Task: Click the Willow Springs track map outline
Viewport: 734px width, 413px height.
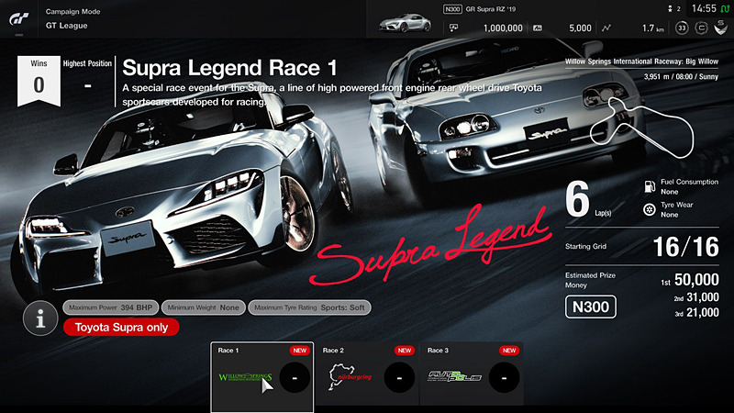Action: pyautogui.click(x=641, y=127)
